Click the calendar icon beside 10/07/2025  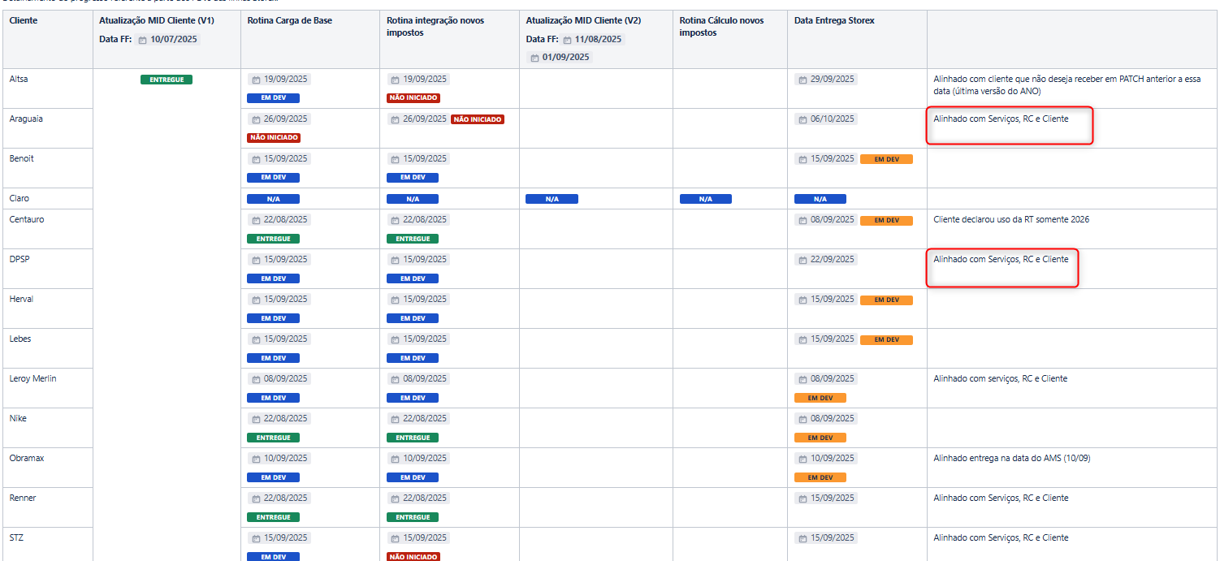click(x=143, y=40)
